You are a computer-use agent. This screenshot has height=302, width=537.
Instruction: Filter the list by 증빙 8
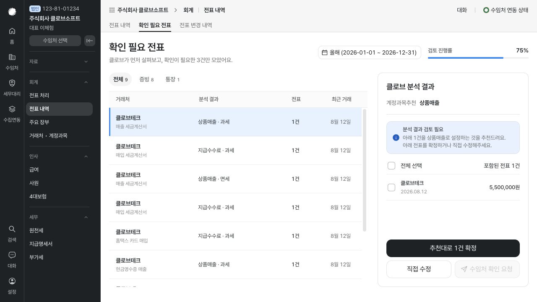[x=146, y=79]
